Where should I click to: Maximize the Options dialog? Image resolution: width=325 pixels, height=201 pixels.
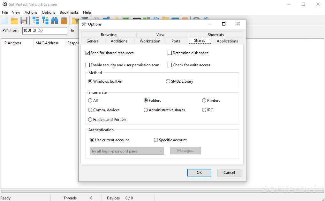pyautogui.click(x=224, y=24)
